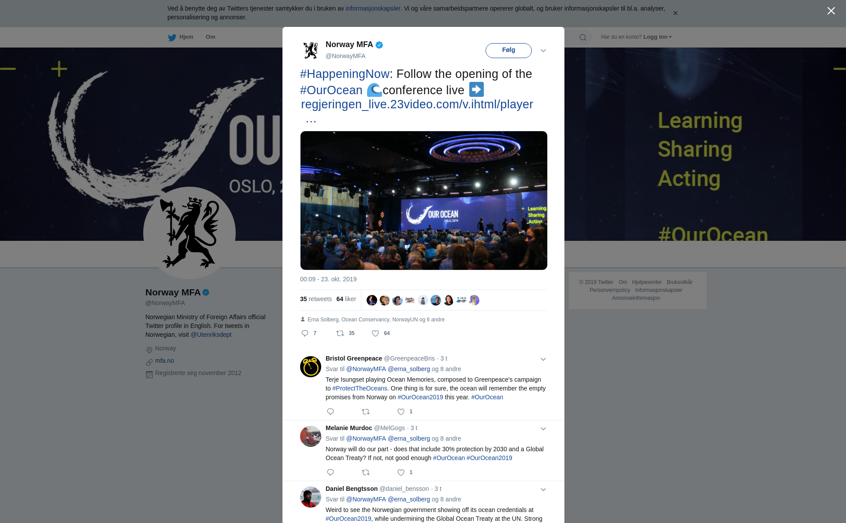The image size is (846, 523).
Task: Open the Our Ocean conference photo
Action: point(424,200)
